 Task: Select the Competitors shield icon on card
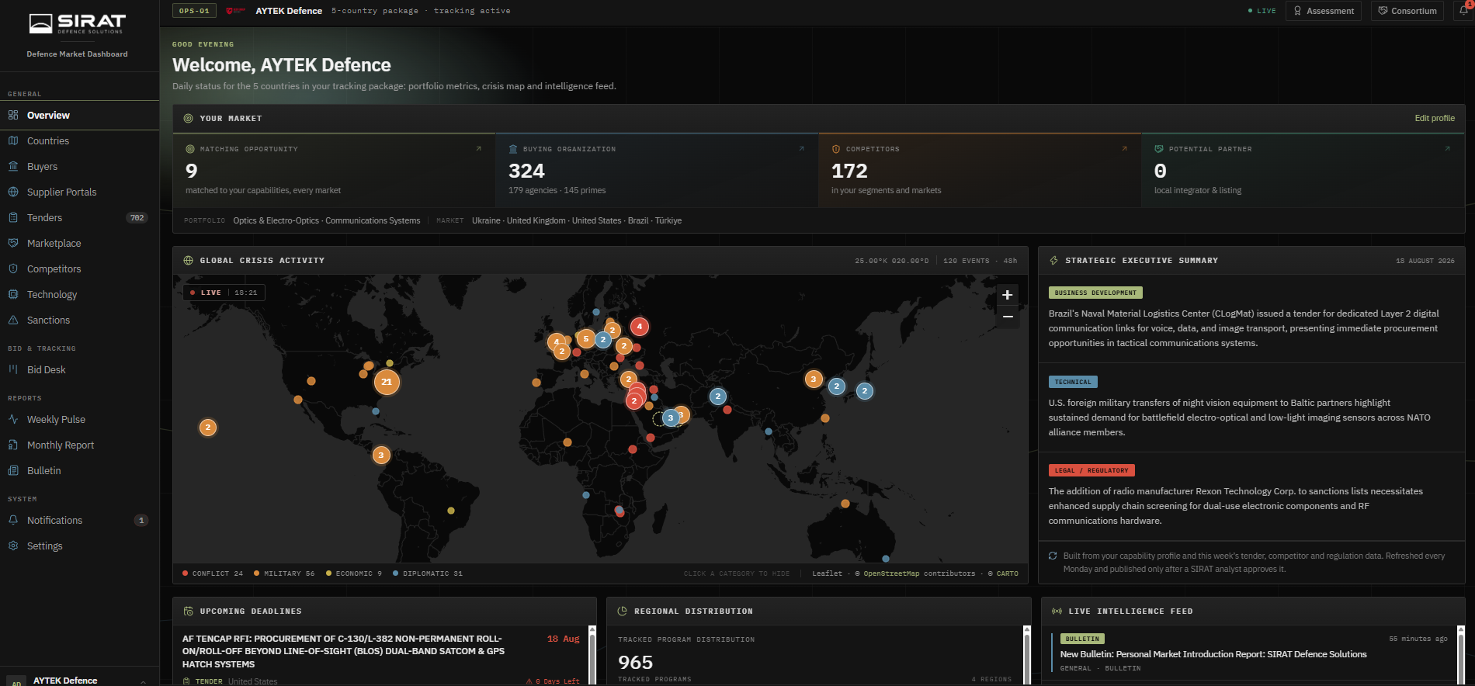point(836,149)
